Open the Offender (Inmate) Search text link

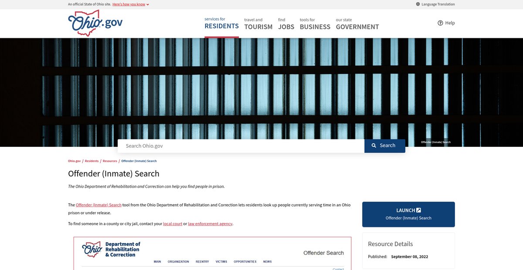coord(98,205)
